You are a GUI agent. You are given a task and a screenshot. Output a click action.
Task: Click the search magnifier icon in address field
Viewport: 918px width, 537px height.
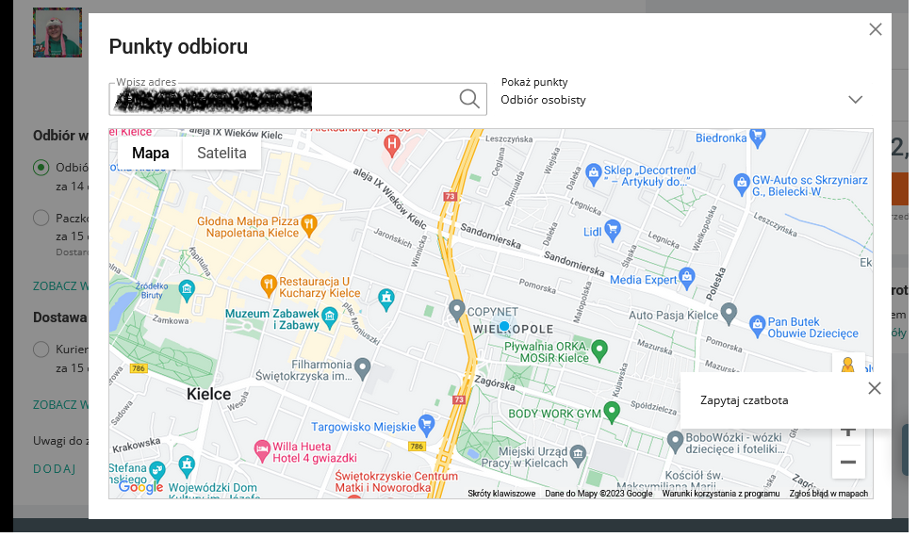coord(468,99)
